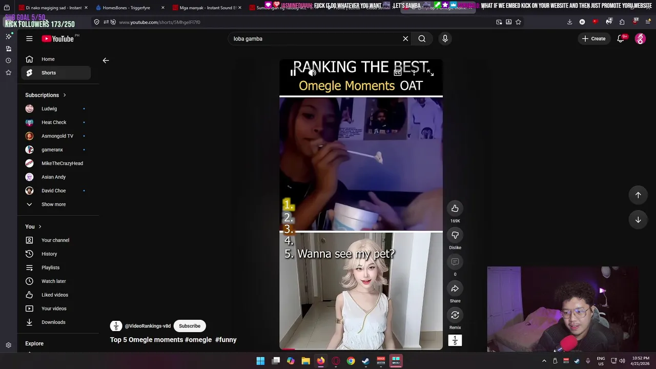Open MikeTheCrazyHead subscription
This screenshot has height=369, width=656.
[x=56, y=163]
